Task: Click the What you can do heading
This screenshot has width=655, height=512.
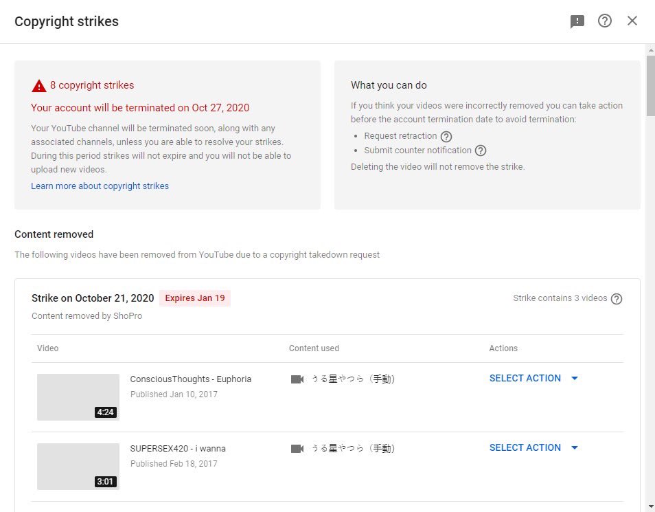Action: pyautogui.click(x=389, y=85)
